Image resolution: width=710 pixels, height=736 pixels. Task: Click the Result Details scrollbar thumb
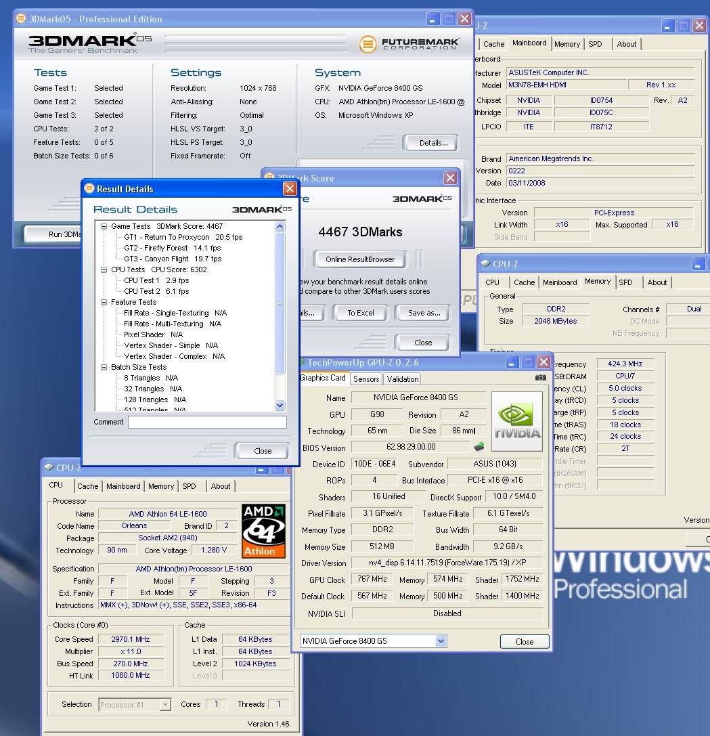tap(280, 303)
